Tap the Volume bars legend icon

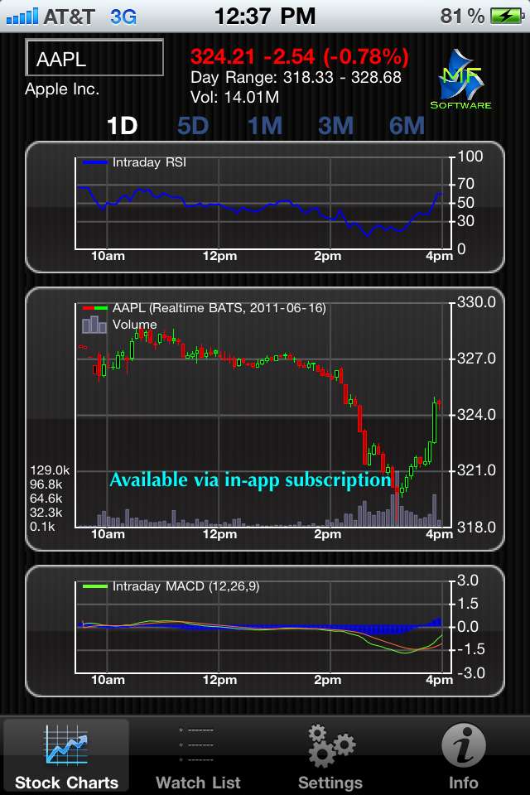coord(94,325)
